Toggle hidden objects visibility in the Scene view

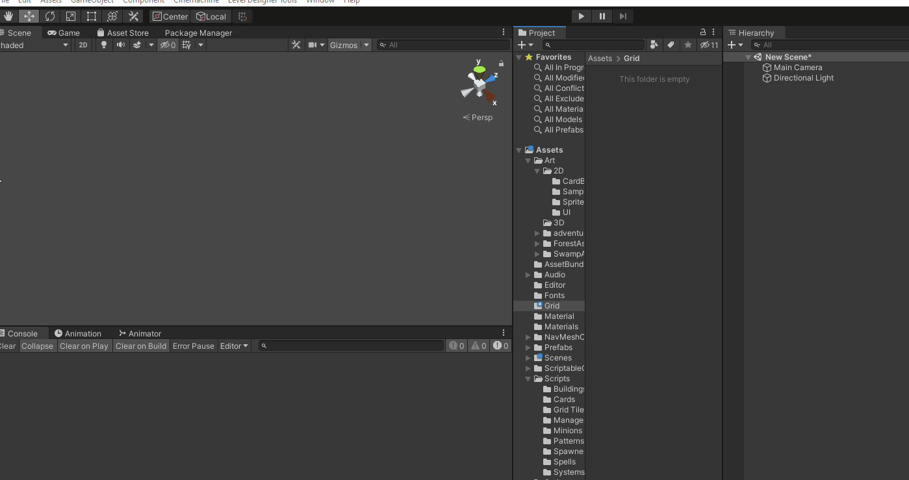(x=168, y=45)
